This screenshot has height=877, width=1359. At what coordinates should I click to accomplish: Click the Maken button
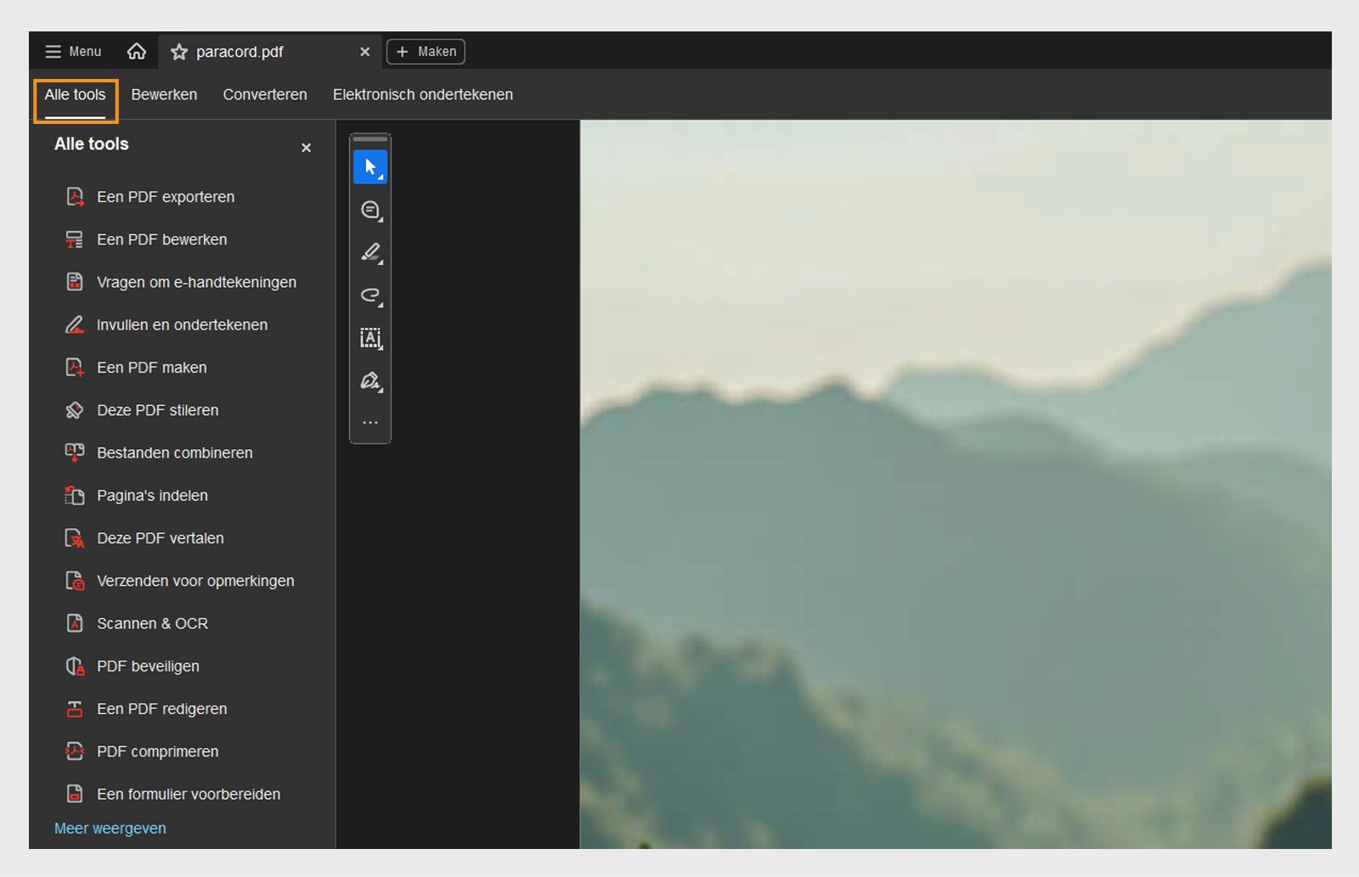[x=426, y=51]
